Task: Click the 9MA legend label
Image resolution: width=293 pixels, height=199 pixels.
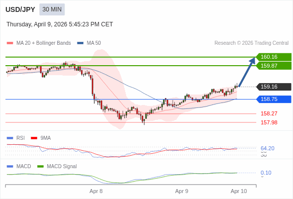Action: pos(46,138)
